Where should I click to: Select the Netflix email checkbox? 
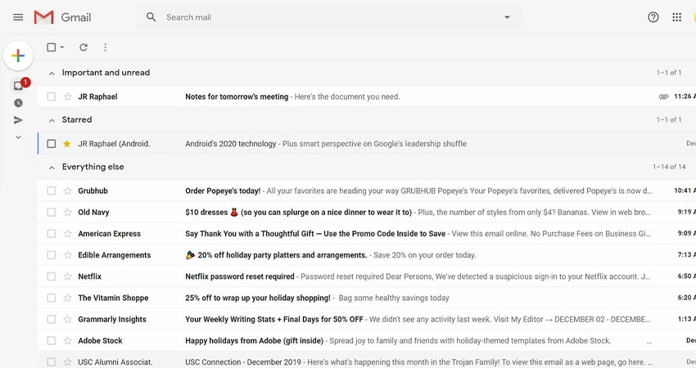52,276
